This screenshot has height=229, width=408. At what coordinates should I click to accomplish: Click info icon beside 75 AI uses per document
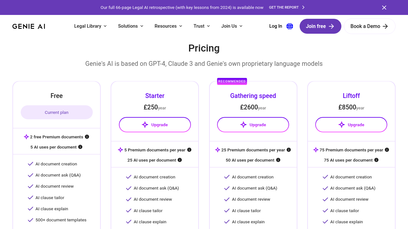click(x=376, y=160)
